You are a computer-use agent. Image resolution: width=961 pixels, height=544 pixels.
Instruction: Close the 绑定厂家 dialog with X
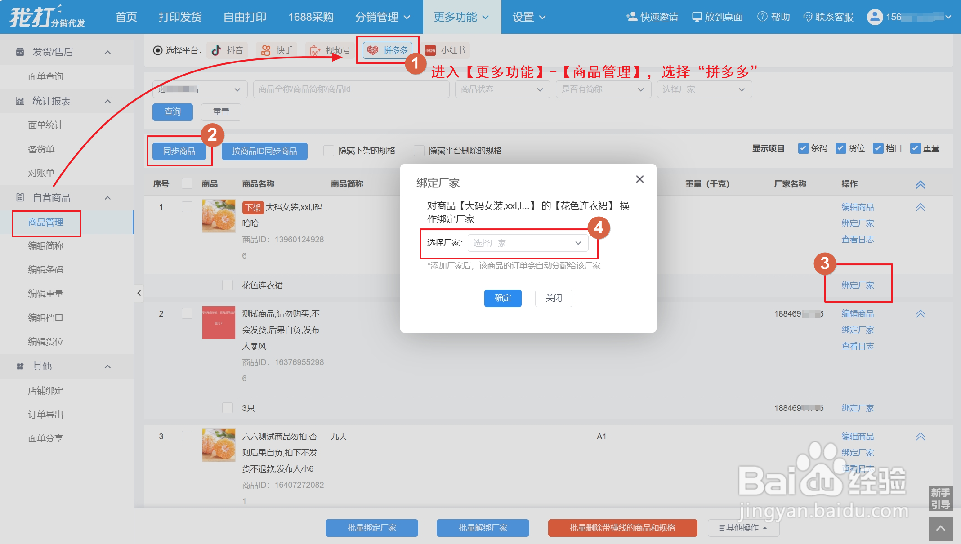tap(639, 179)
